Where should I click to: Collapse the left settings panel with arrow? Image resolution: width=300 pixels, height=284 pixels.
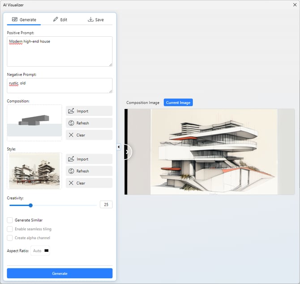(119, 147)
